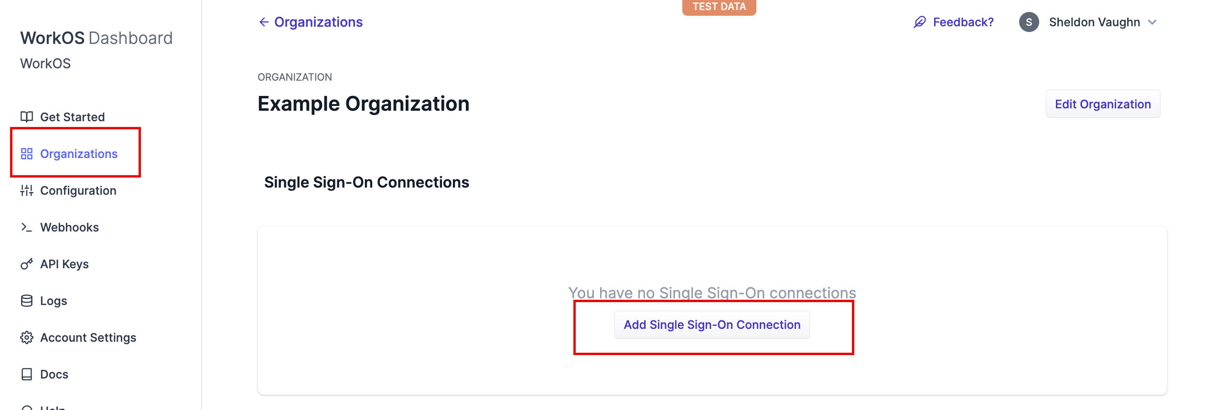The width and height of the screenshot is (1205, 410).
Task: Click the Organizations grid icon in sidebar
Action: tap(27, 154)
